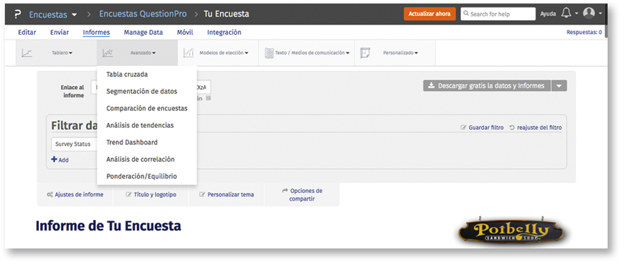This screenshot has width=625, height=270.
Task: Open Título y logotipo
Action: 151,195
